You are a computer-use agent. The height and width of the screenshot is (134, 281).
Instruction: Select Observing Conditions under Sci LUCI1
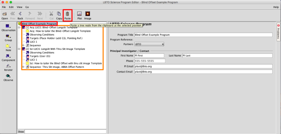point(42,53)
